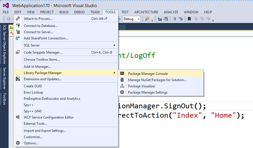Open the TEST menu
253x148 pixels.
pyautogui.click(x=125, y=12)
